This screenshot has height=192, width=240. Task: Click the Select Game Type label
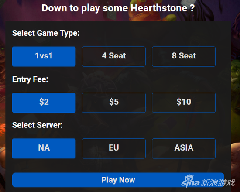click(x=46, y=33)
